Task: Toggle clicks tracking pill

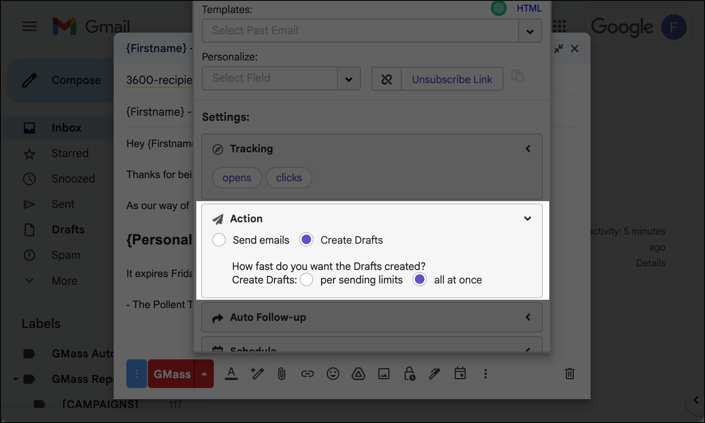Action: 289,178
